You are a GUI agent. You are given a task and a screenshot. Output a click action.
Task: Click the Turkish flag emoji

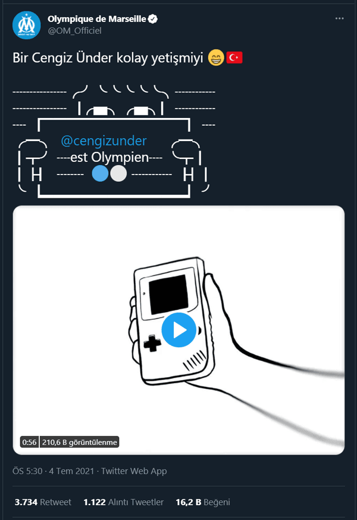[234, 58]
